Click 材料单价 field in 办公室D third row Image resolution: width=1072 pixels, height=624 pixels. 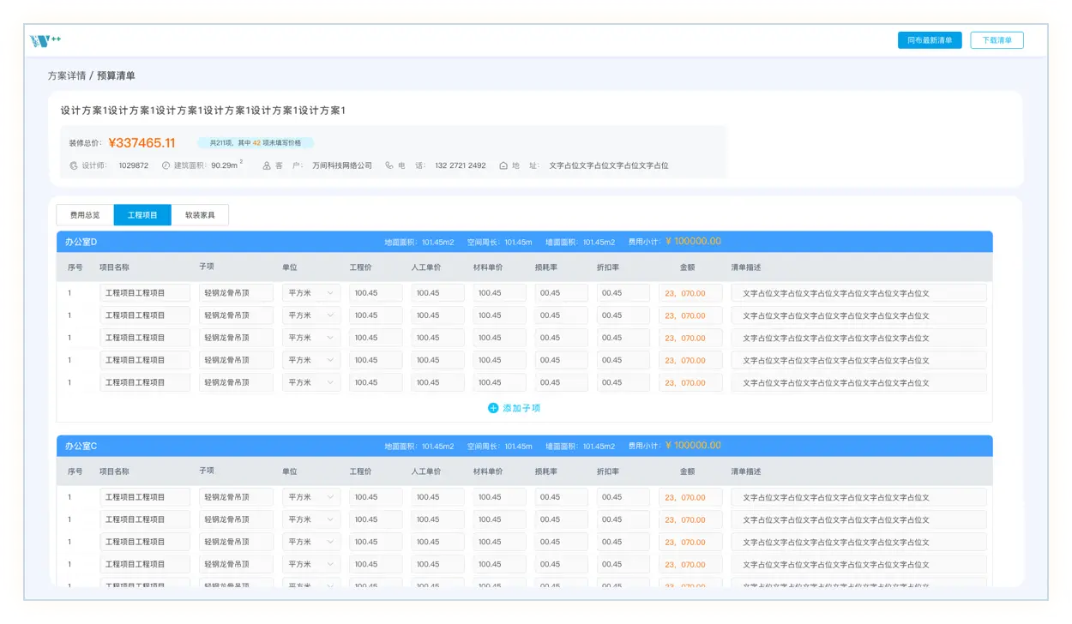(499, 338)
